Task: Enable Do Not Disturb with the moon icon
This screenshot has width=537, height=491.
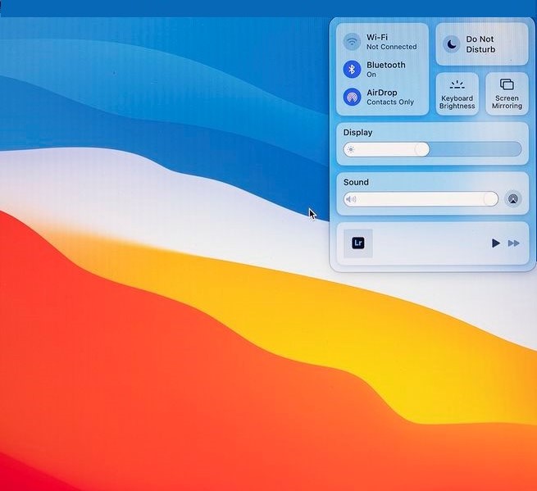Action: pos(452,44)
